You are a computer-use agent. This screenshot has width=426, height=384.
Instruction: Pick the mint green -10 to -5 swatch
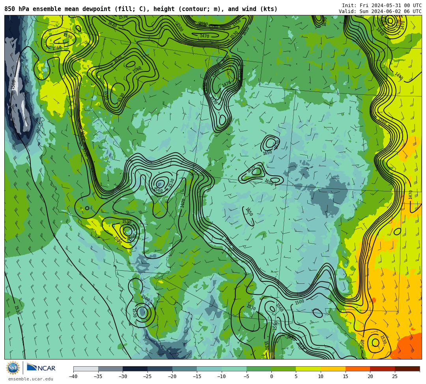tap(234, 369)
